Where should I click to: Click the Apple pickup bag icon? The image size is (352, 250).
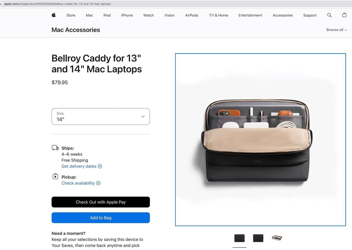pos(55,177)
